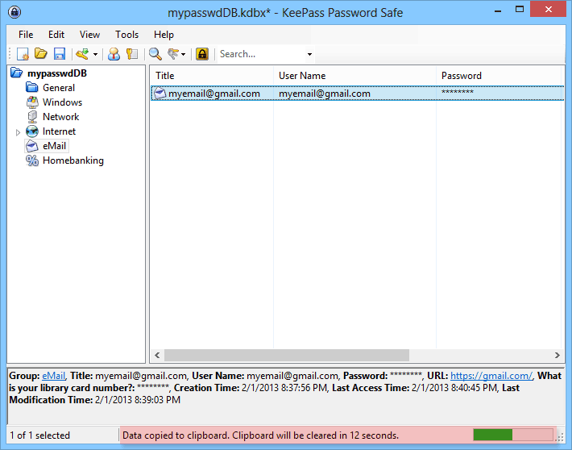Click the myemail@gmail.com user name cell
The height and width of the screenshot is (450, 572).
[x=325, y=94]
